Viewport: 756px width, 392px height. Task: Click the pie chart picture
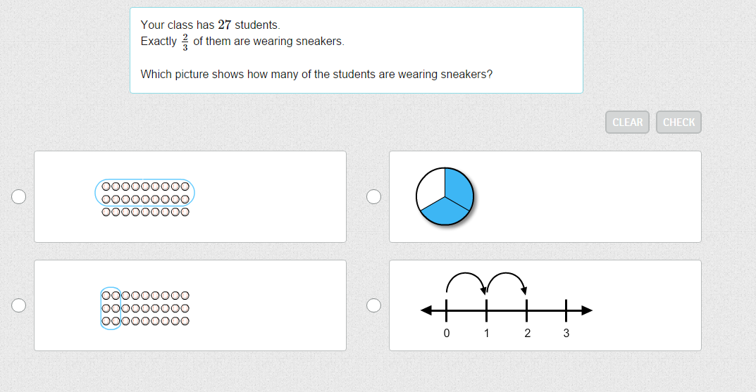[445, 197]
